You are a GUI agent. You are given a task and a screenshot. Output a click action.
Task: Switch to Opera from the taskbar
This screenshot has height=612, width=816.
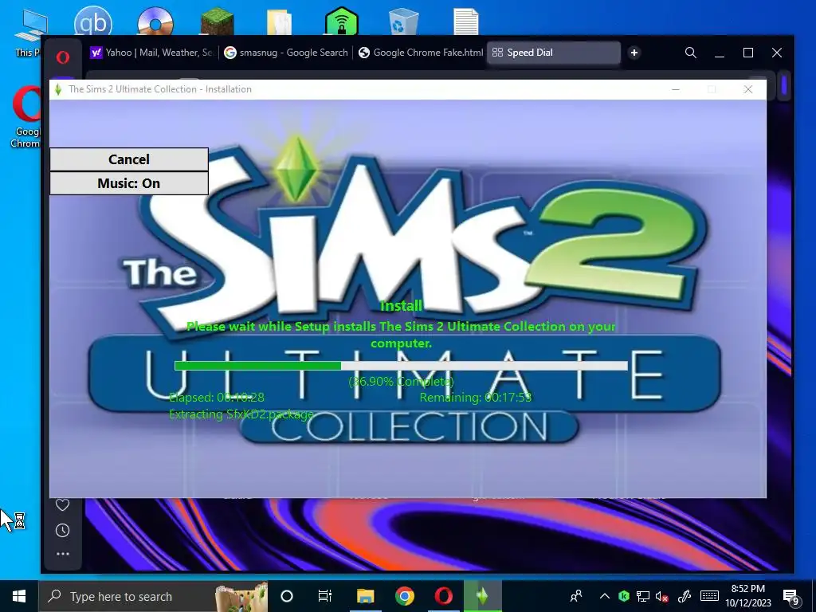[443, 596]
